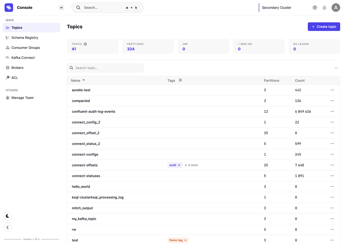344x244 pixels.
Task: Remove the audit tag from connect-offsets
Action: click(179, 165)
